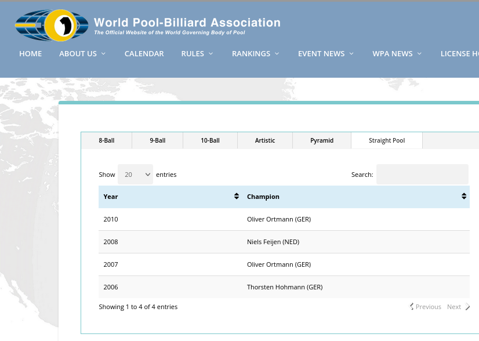The width and height of the screenshot is (479, 341).
Task: Select the Straight Pool tab
Action: coord(387,140)
